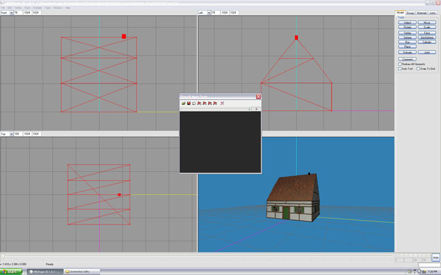441x275 pixels.
Task: Click the animation timeline slider handle
Action: coord(3,256)
